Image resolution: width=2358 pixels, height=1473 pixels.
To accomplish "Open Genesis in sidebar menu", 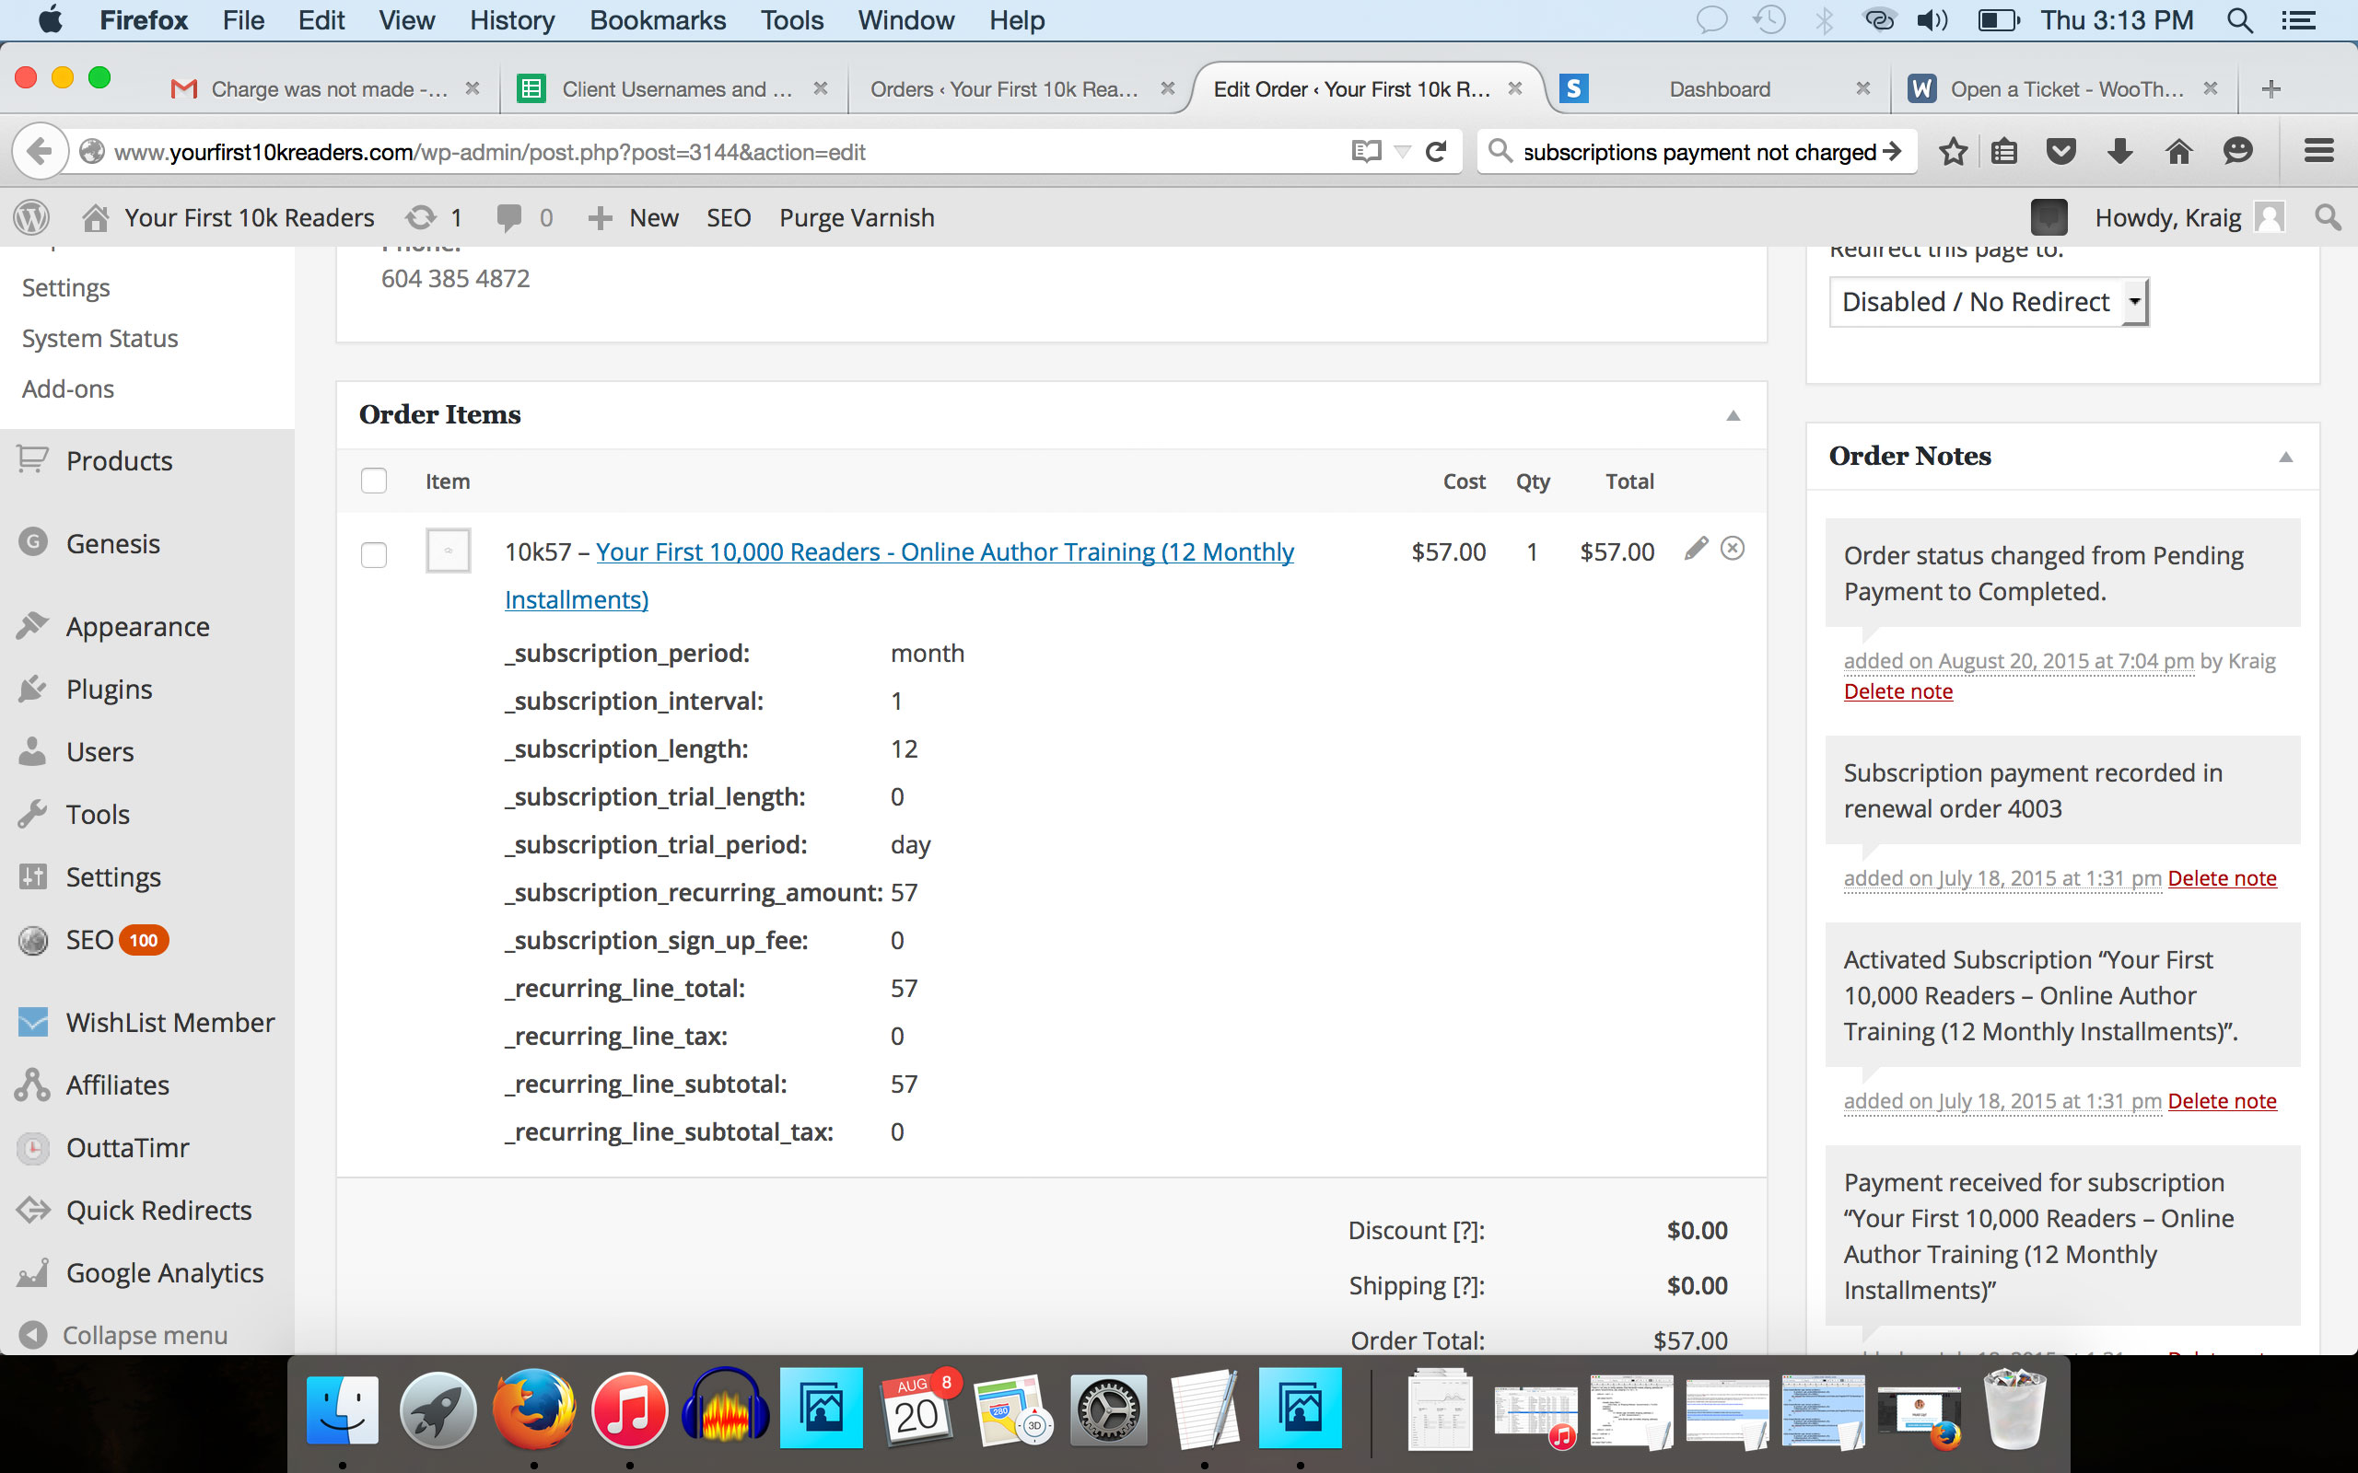I will pos(113,542).
